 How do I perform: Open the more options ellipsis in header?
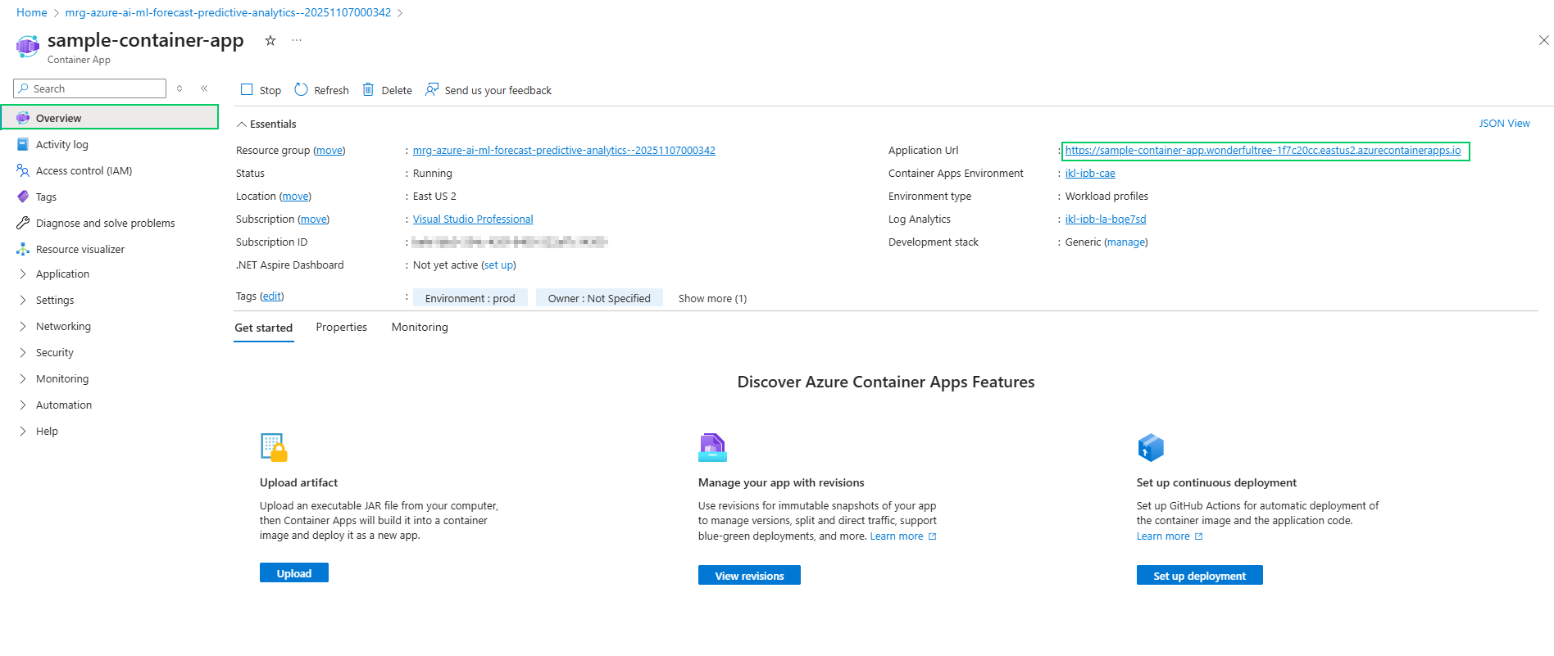click(297, 40)
